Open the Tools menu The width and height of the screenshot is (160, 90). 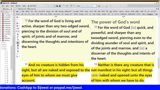click(12, 6)
